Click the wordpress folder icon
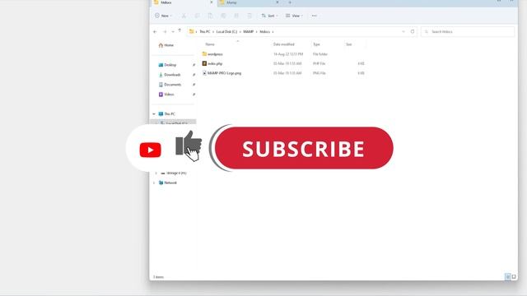Image resolution: width=527 pixels, height=296 pixels. (204, 53)
